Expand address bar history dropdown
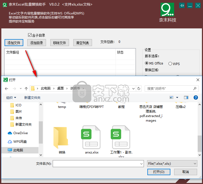Image resolution: width=203 pixels, height=184 pixels. point(133,89)
